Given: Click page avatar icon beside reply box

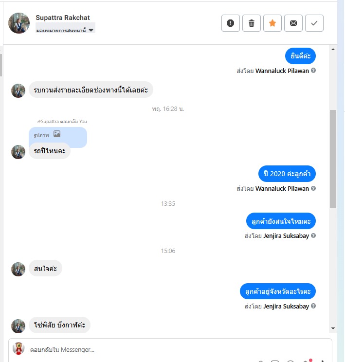Looking at the screenshot, I should (18, 348).
